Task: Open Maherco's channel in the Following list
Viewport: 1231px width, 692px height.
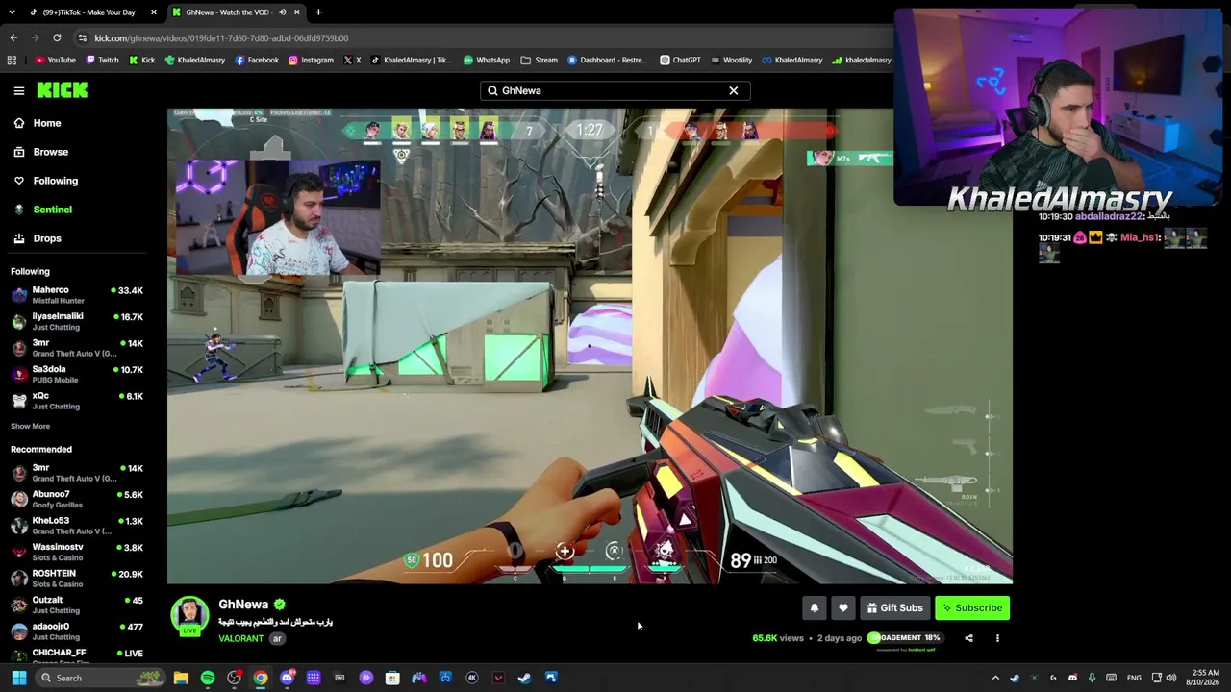Action: pos(77,295)
